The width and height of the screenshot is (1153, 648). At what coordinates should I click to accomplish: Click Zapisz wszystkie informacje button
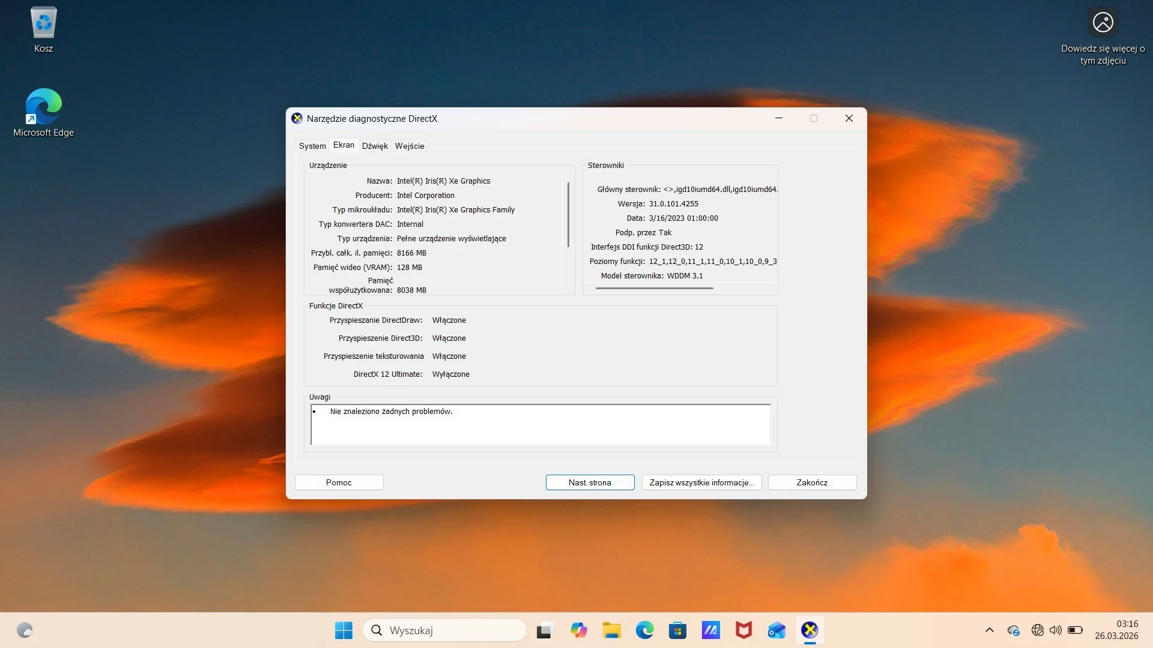tap(701, 482)
